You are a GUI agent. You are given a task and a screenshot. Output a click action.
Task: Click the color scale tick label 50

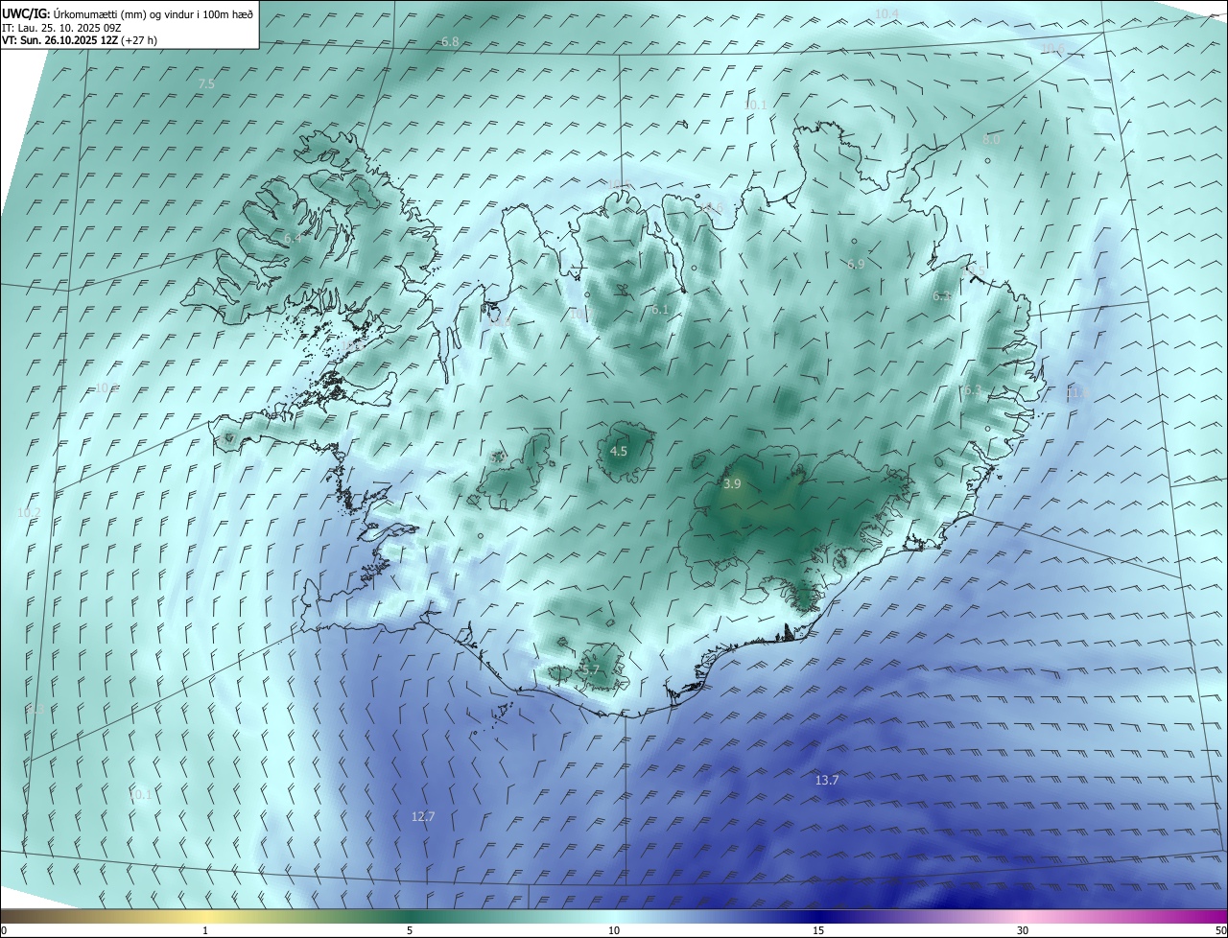coord(1220,930)
